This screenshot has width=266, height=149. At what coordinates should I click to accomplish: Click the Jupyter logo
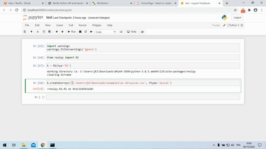pos(33,17)
